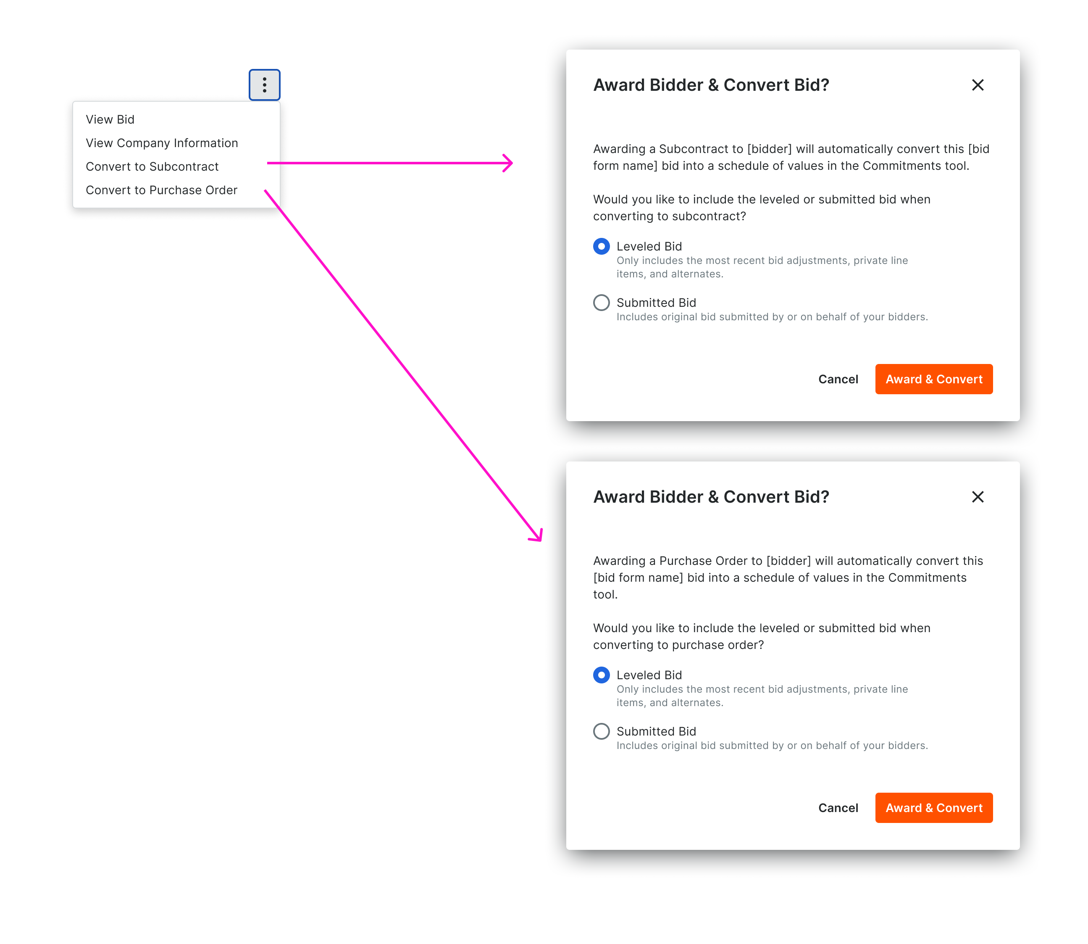Pick Submitted Bid in the purchase order dialog
Screen dimensions: 1088x944
(601, 731)
